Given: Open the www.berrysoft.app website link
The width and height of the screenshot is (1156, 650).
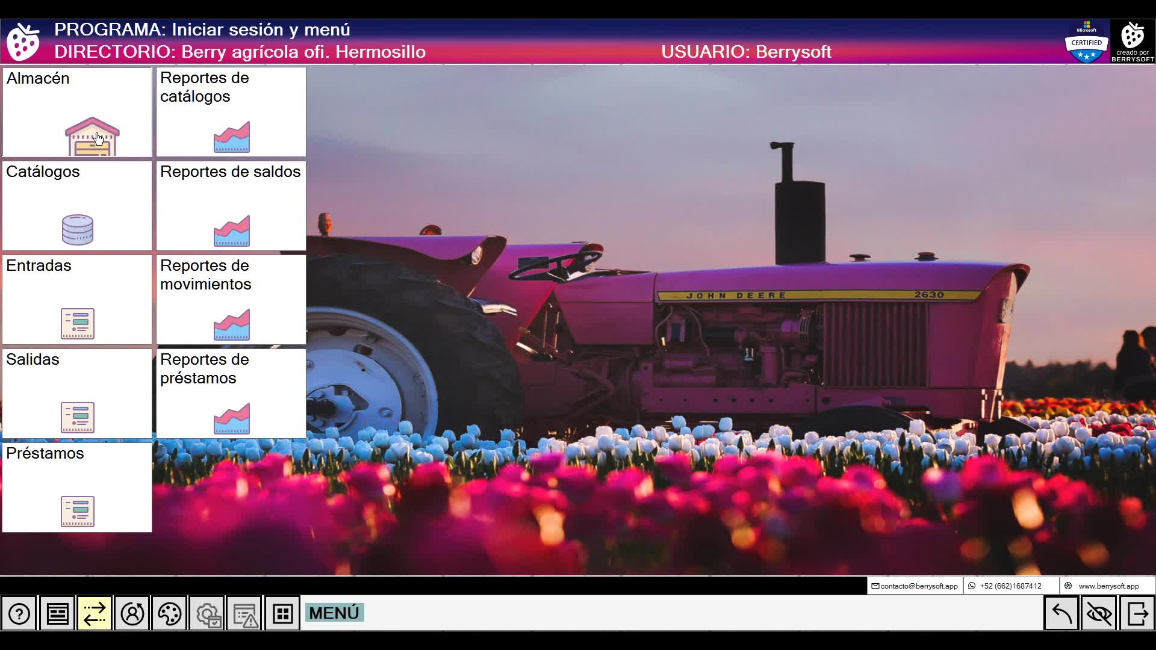Looking at the screenshot, I should tap(1108, 586).
